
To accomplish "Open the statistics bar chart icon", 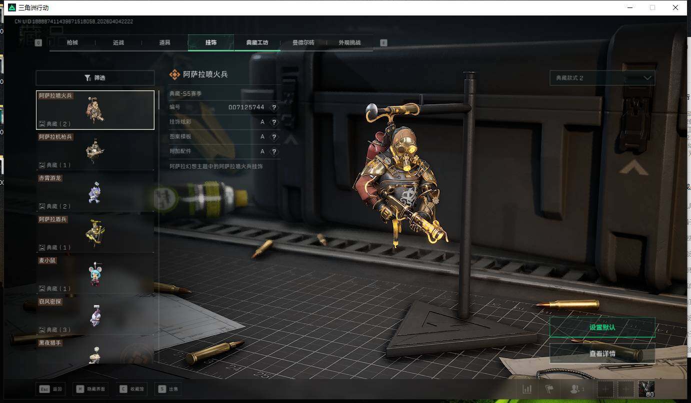I will coord(527,389).
